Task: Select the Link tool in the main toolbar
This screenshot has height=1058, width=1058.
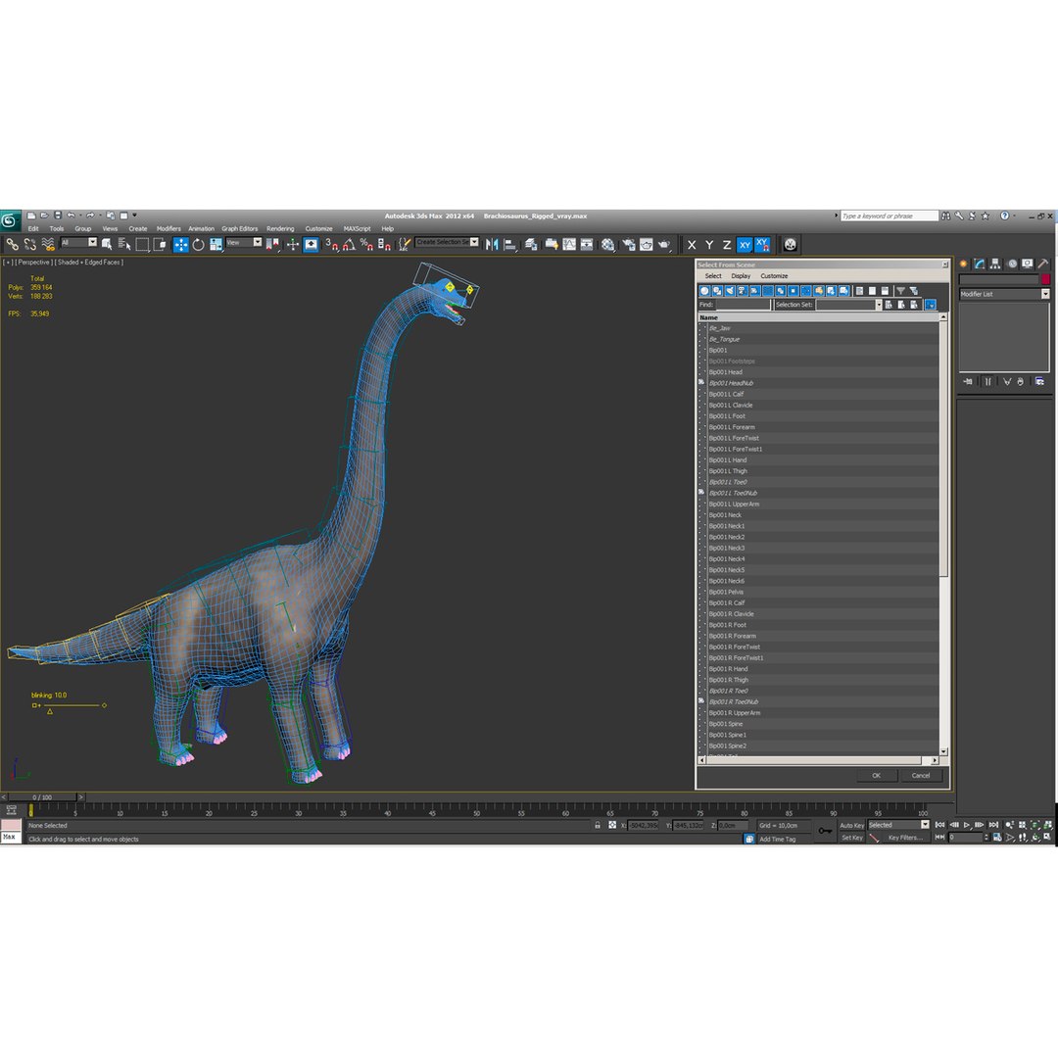Action: click(x=12, y=244)
